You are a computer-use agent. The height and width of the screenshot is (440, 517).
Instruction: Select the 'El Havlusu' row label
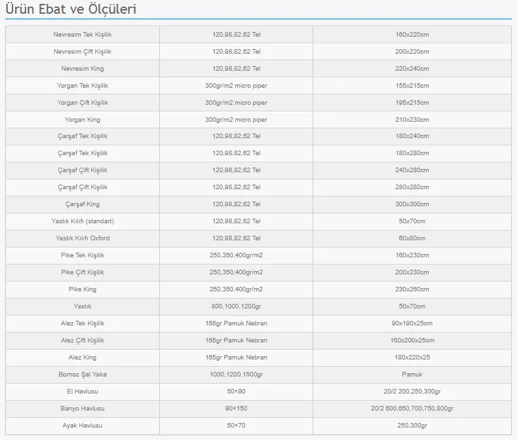(83, 392)
